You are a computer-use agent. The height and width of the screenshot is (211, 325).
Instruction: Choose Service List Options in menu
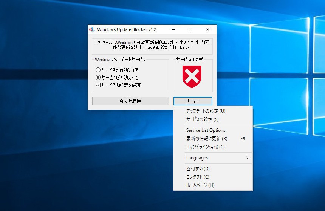213,130
